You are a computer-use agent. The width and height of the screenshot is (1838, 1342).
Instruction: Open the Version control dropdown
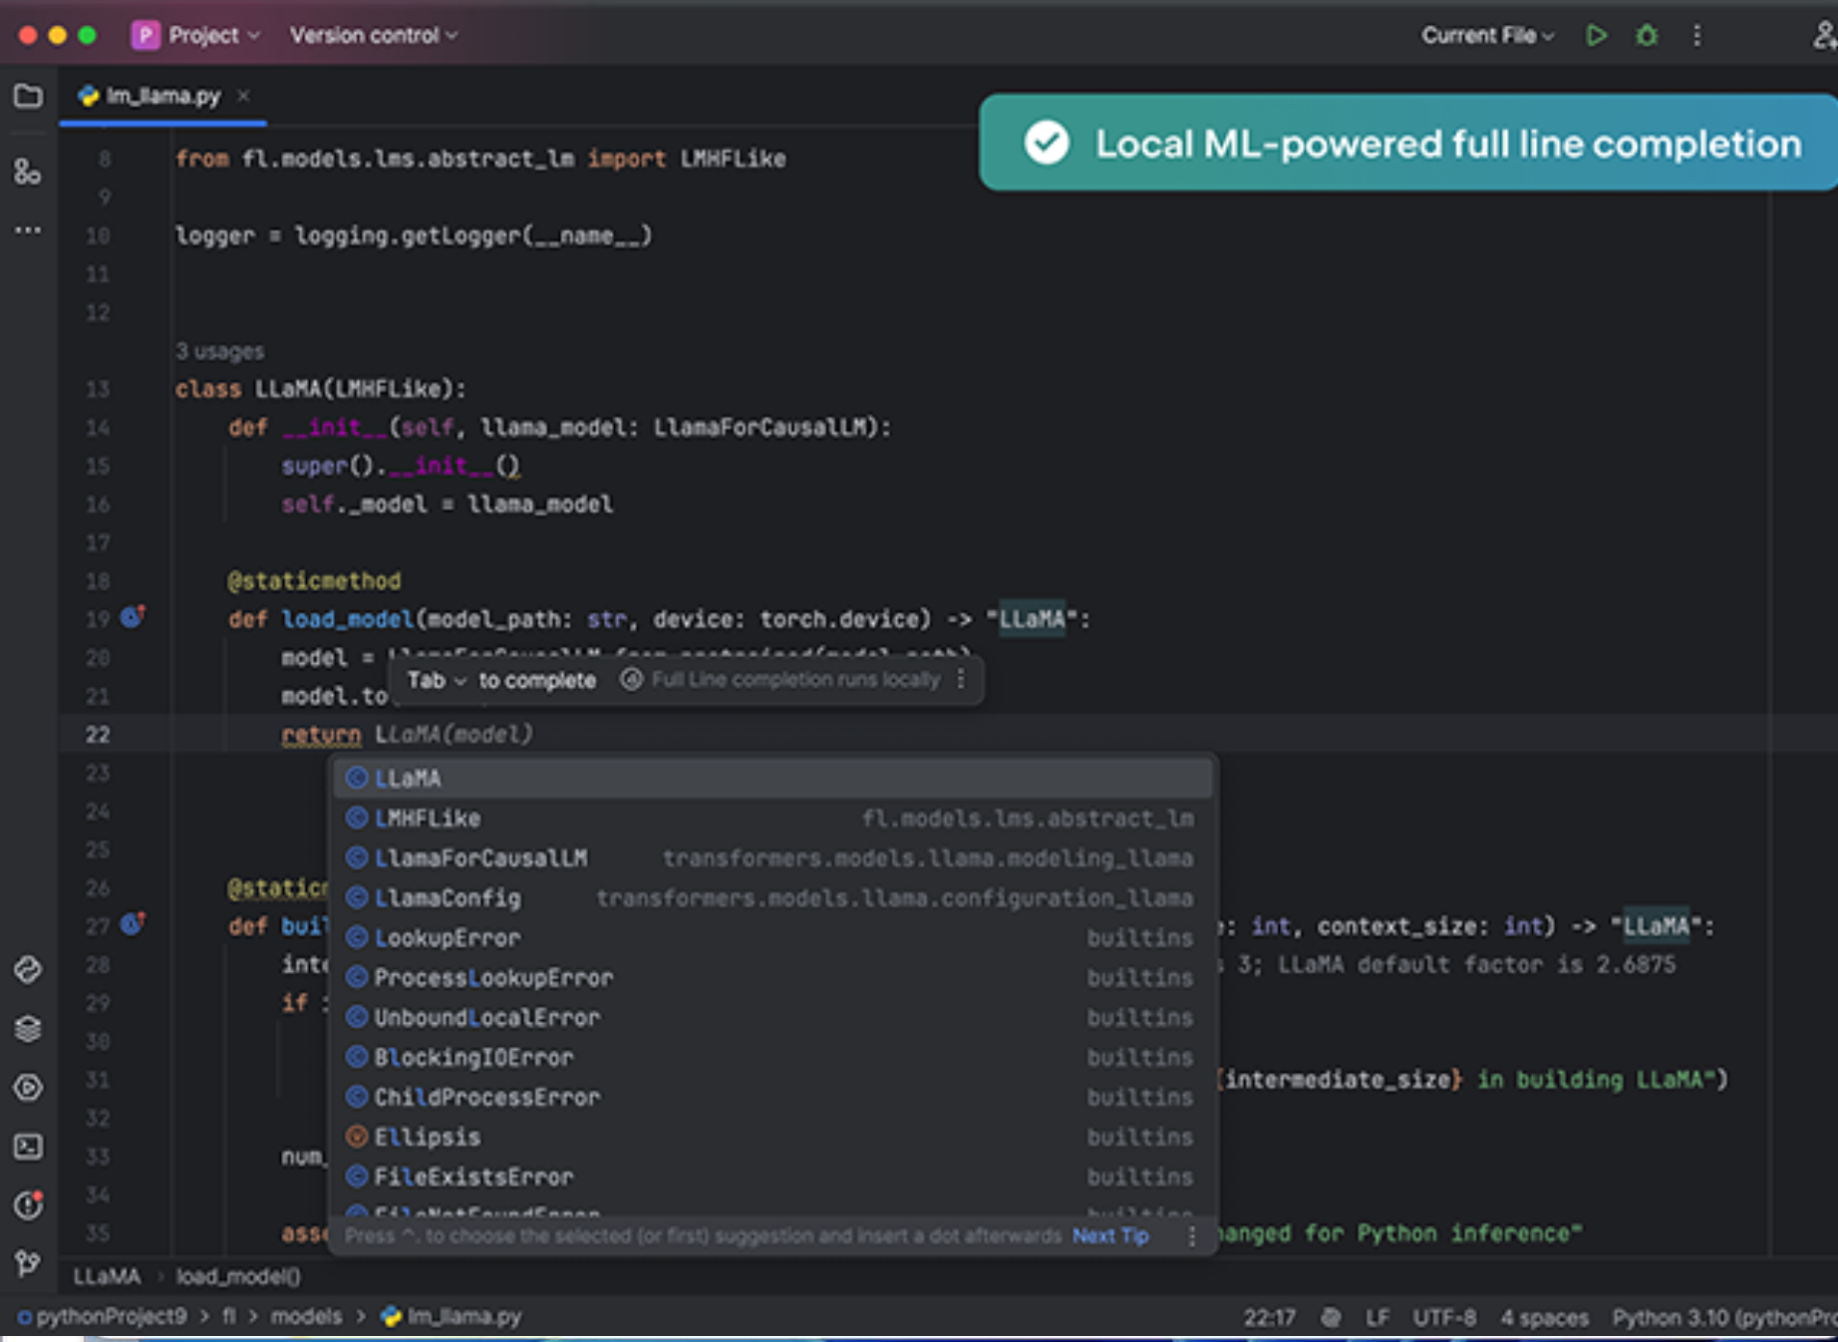tap(374, 36)
